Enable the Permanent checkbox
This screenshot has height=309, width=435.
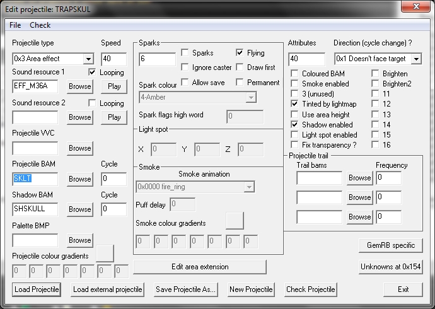(x=240, y=82)
